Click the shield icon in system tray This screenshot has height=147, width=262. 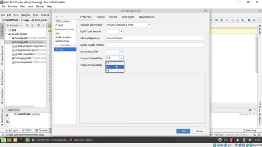click(x=220, y=140)
